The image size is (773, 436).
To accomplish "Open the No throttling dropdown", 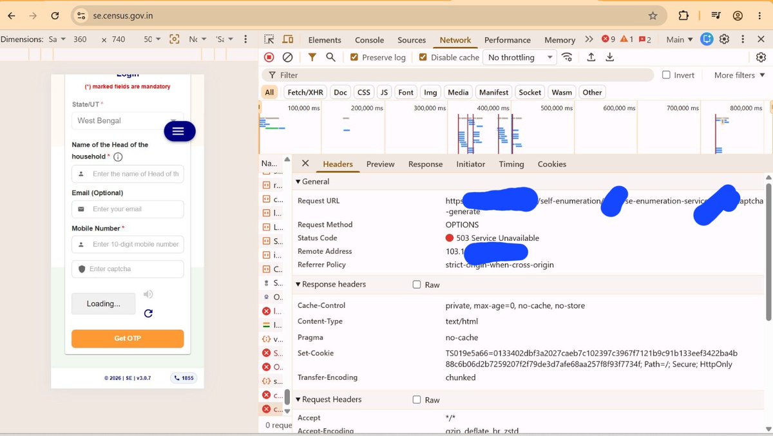I will tap(520, 57).
